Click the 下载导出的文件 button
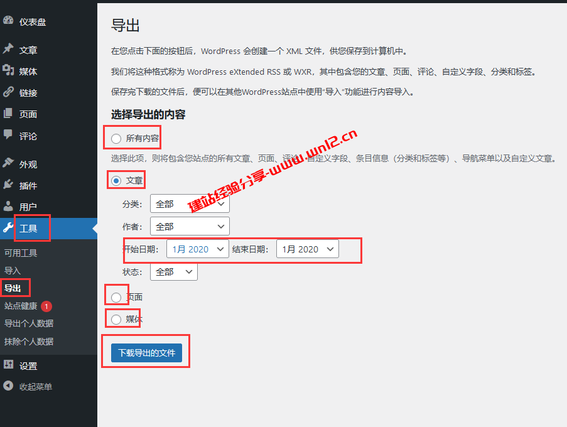The width and height of the screenshot is (567, 427). coord(146,352)
